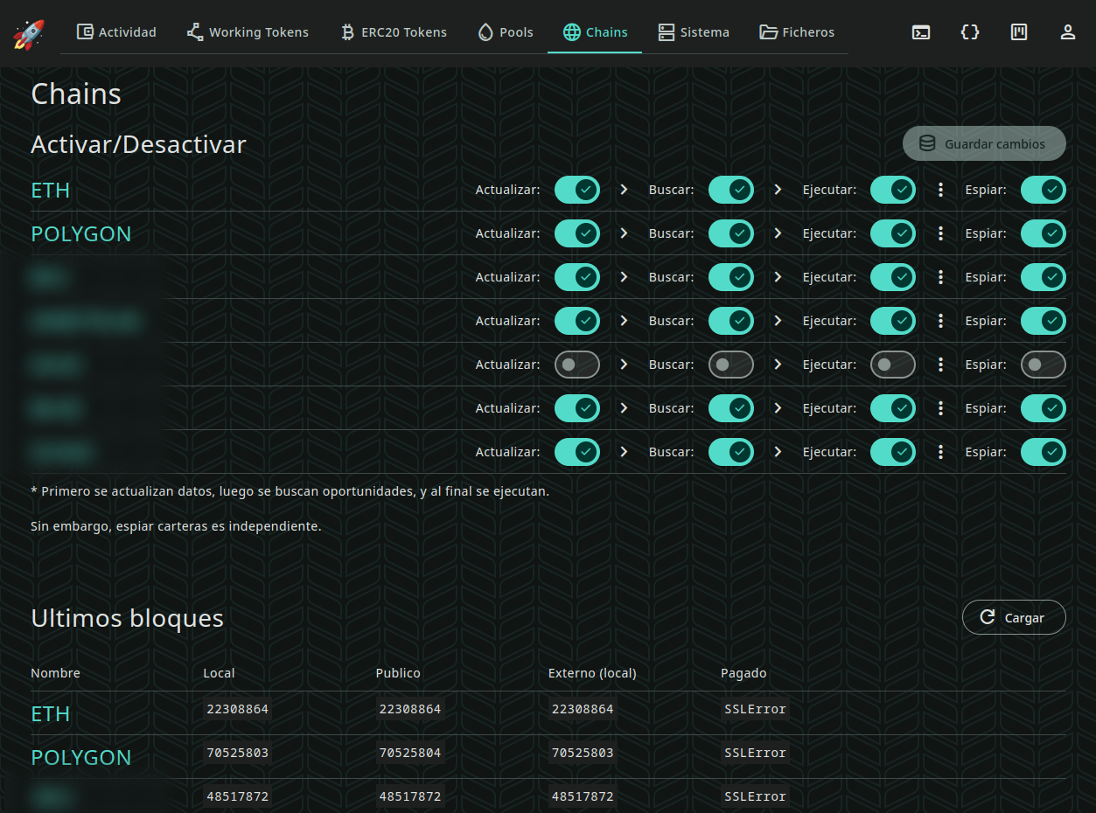Open the ERC20 Tokens tab

[x=393, y=32]
